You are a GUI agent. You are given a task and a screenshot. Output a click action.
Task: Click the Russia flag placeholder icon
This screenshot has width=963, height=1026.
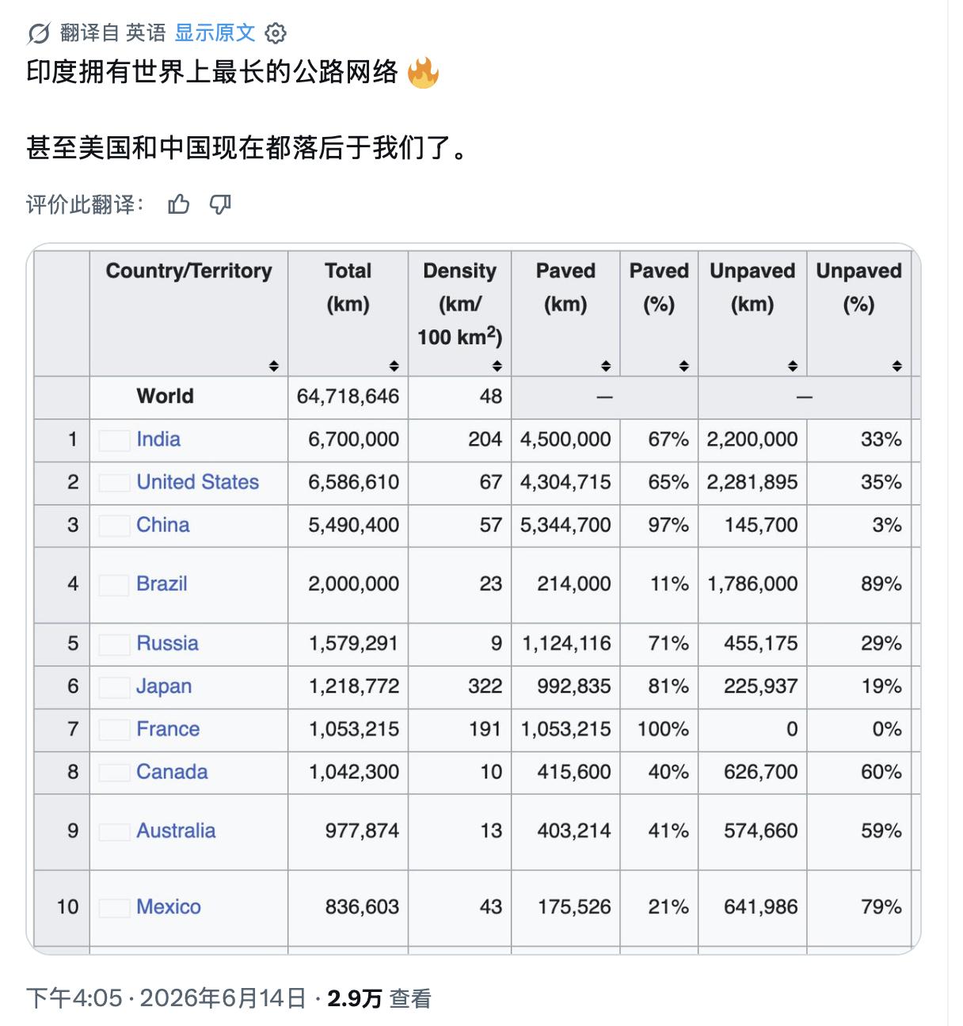[114, 644]
